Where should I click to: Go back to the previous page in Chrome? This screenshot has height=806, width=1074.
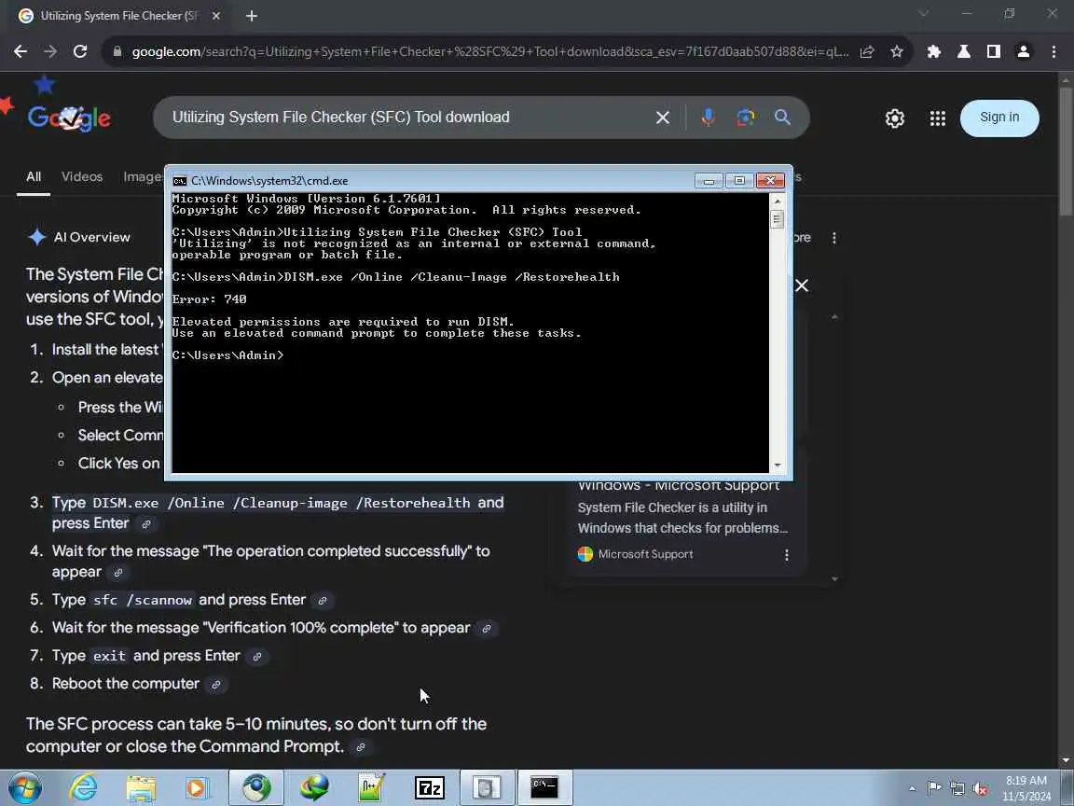click(21, 51)
